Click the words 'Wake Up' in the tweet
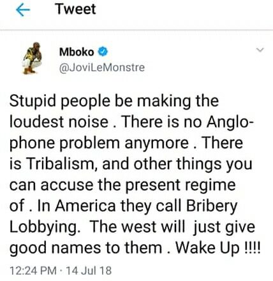 (x=207, y=248)
